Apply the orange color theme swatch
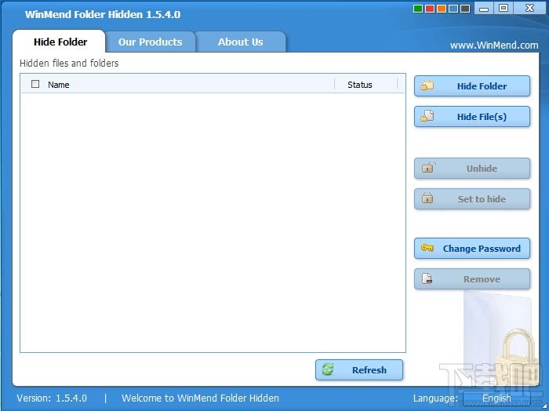Screen dimensions: 549x411 pyautogui.click(x=442, y=9)
